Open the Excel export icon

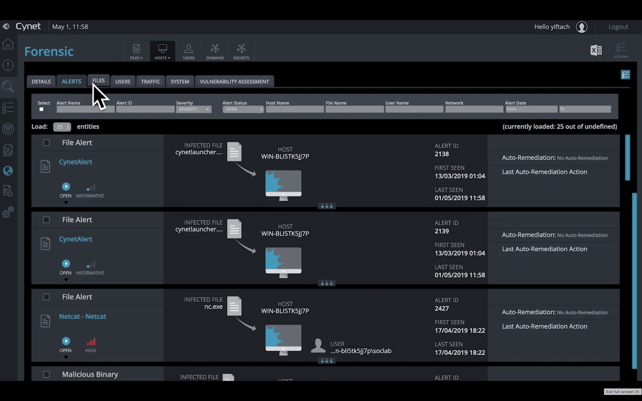[596, 50]
